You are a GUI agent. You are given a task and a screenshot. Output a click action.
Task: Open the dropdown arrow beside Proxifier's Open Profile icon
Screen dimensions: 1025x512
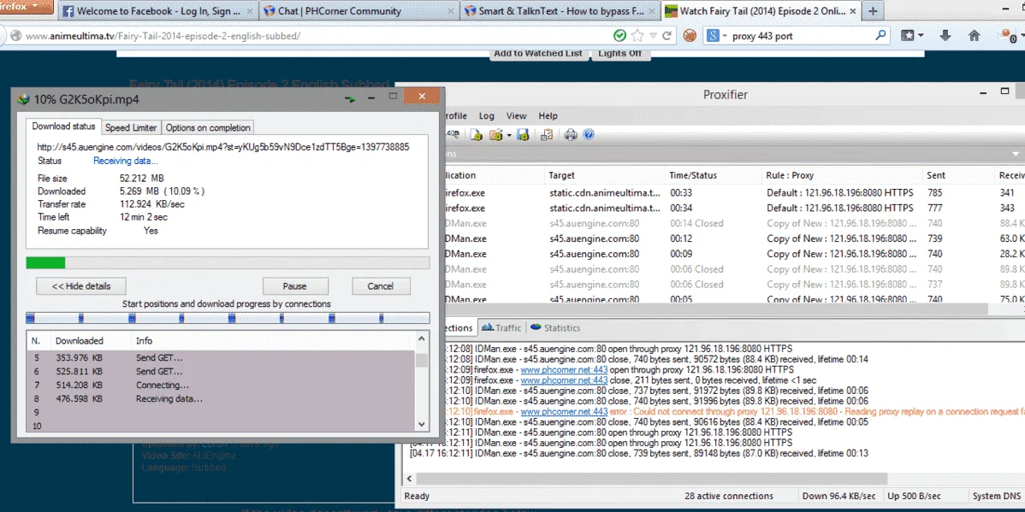tap(508, 135)
